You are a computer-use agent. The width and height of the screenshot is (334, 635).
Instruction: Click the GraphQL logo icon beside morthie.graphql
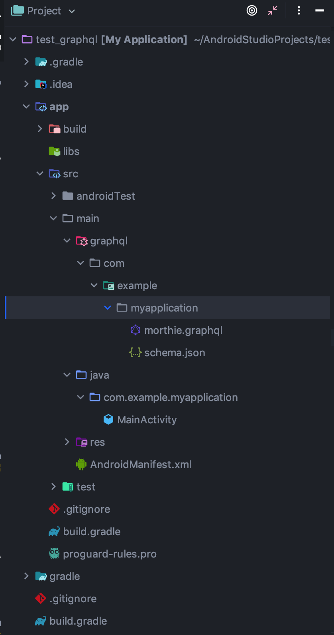pyautogui.click(x=135, y=330)
